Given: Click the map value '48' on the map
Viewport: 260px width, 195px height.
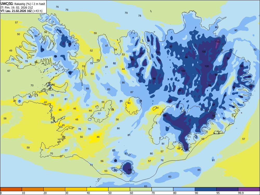Looking at the screenshot, I should pos(77,119).
